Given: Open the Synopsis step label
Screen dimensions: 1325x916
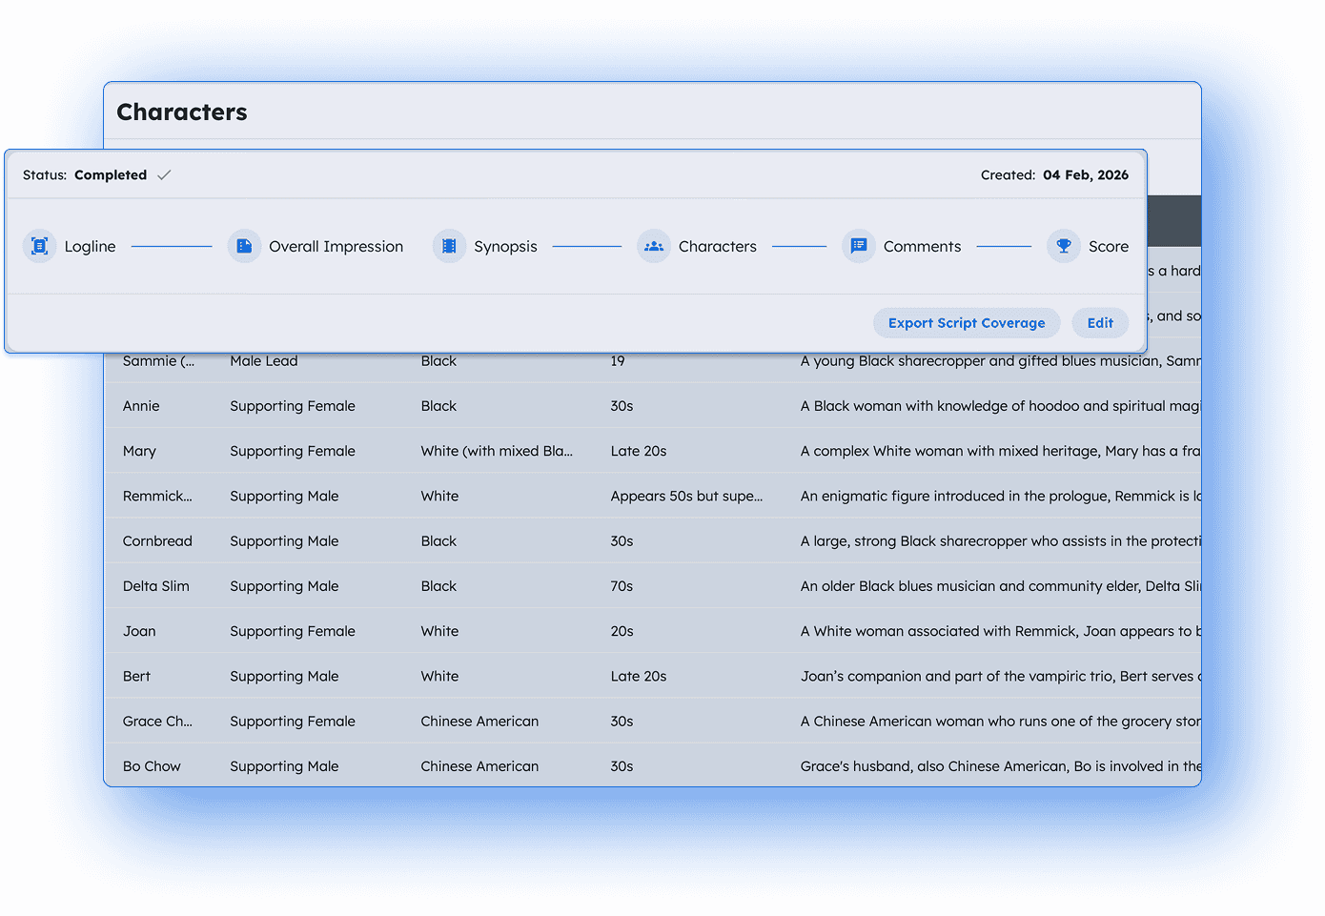Looking at the screenshot, I should (x=505, y=247).
